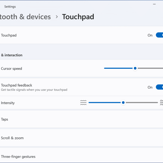The width and height of the screenshot is (163, 163).
Task: Click the breadcrumb chevron arrow
Action: tap(57, 17)
